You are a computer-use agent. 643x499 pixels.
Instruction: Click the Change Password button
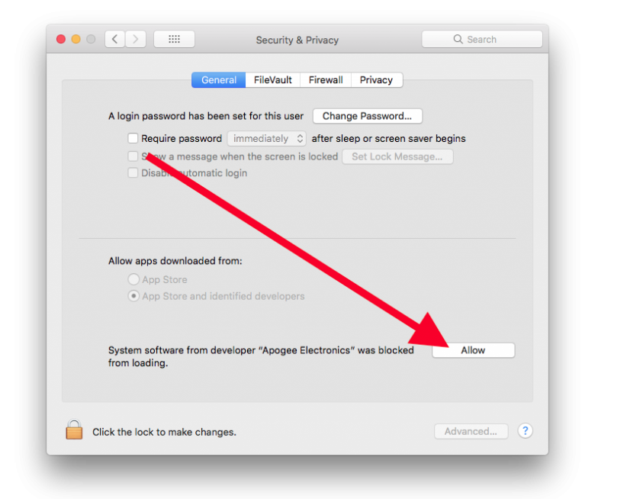tap(367, 116)
